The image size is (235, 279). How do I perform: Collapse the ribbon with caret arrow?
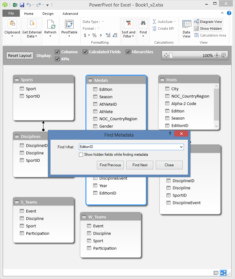tap(222, 13)
